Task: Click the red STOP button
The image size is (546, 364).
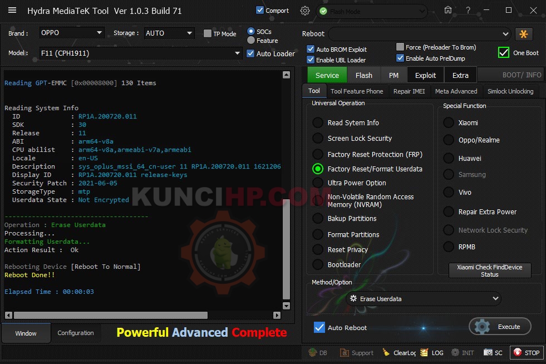Action: coord(527,352)
